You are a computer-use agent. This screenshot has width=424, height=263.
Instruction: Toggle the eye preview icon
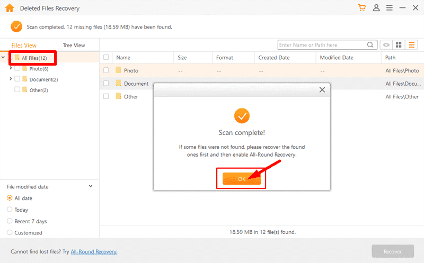386,45
